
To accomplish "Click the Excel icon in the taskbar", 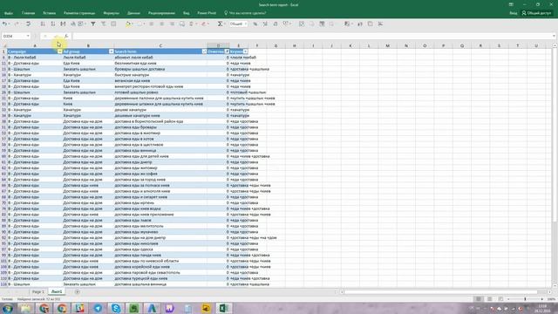I will [x=223, y=308].
